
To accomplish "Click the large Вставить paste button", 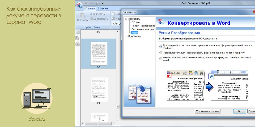I will 82,17.
